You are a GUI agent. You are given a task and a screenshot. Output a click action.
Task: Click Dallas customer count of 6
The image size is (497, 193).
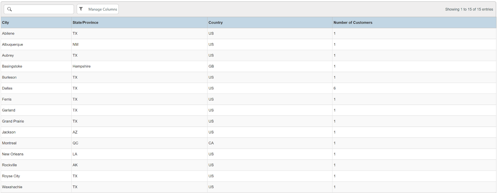tap(335, 88)
